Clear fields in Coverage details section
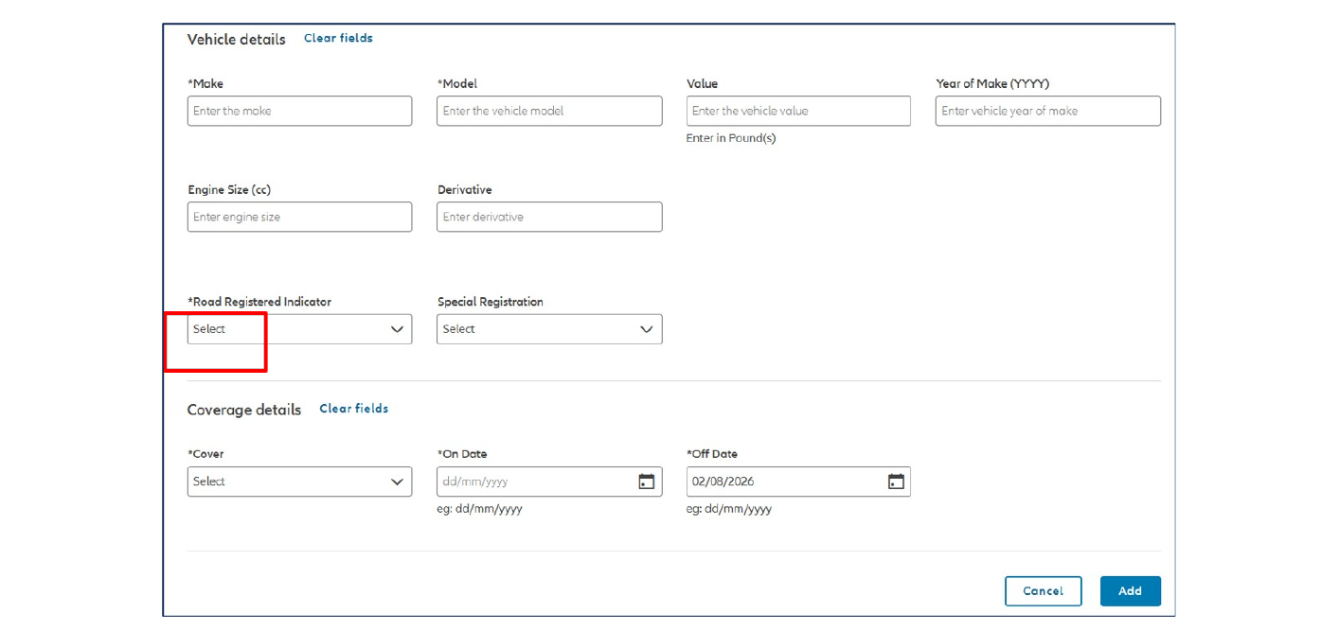 (353, 409)
